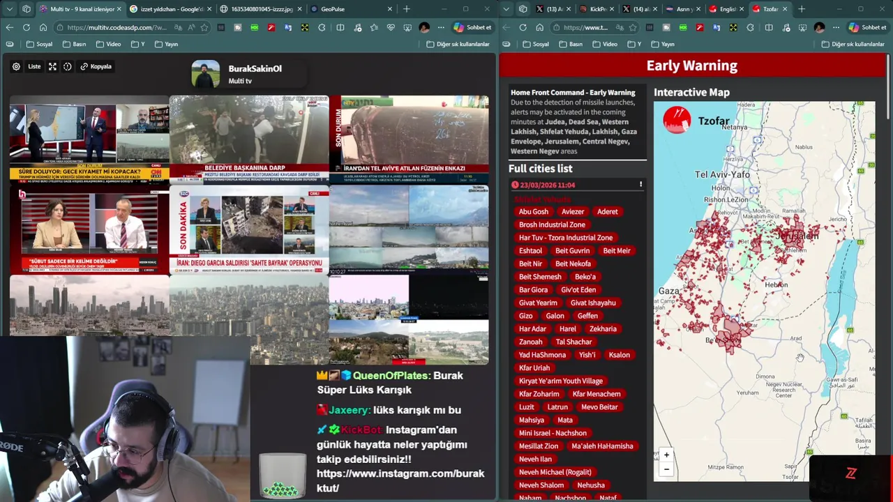Image resolution: width=893 pixels, height=502 pixels.
Task: Reload the Tzofar page in right browser
Action: tap(523, 27)
